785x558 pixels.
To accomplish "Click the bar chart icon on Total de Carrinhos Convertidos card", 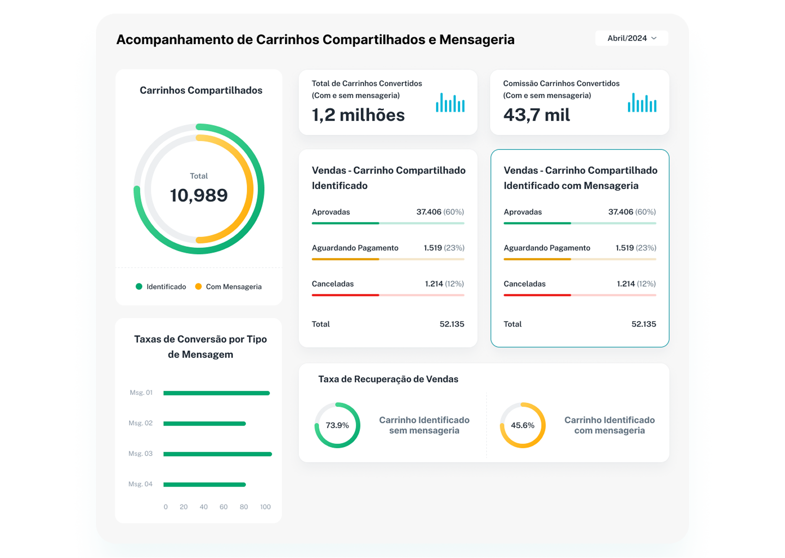I will coord(449,102).
